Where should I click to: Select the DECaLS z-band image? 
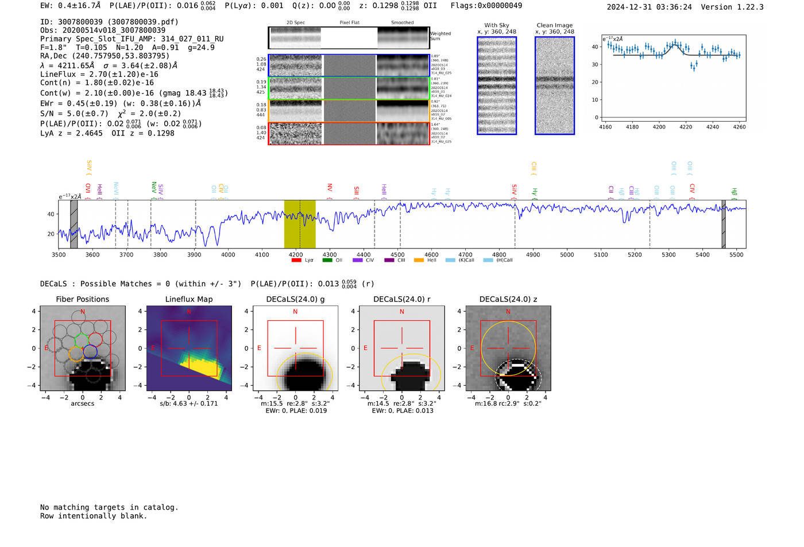coord(508,348)
